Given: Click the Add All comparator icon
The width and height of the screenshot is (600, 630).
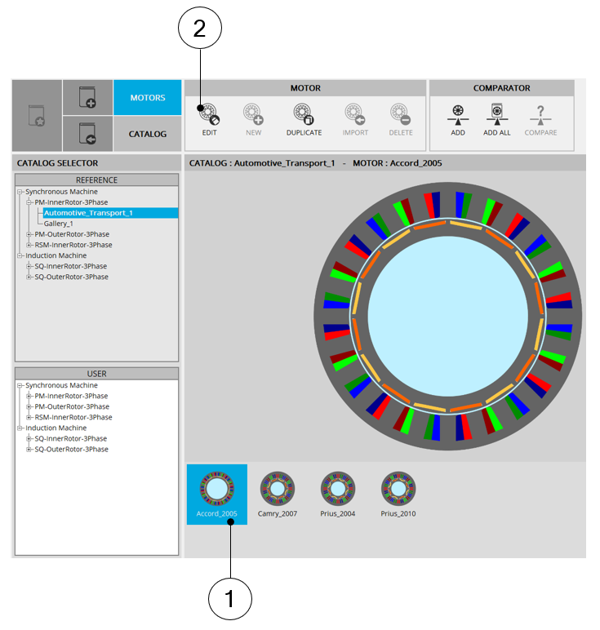Looking at the screenshot, I should (496, 113).
